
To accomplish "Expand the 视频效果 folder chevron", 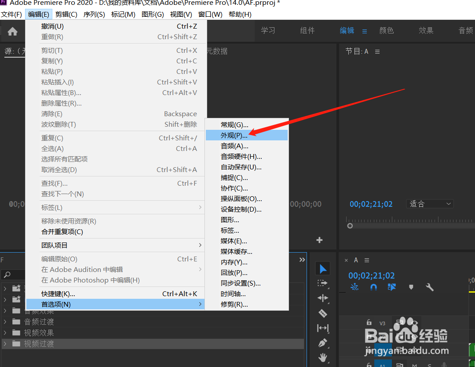I will (x=5, y=332).
